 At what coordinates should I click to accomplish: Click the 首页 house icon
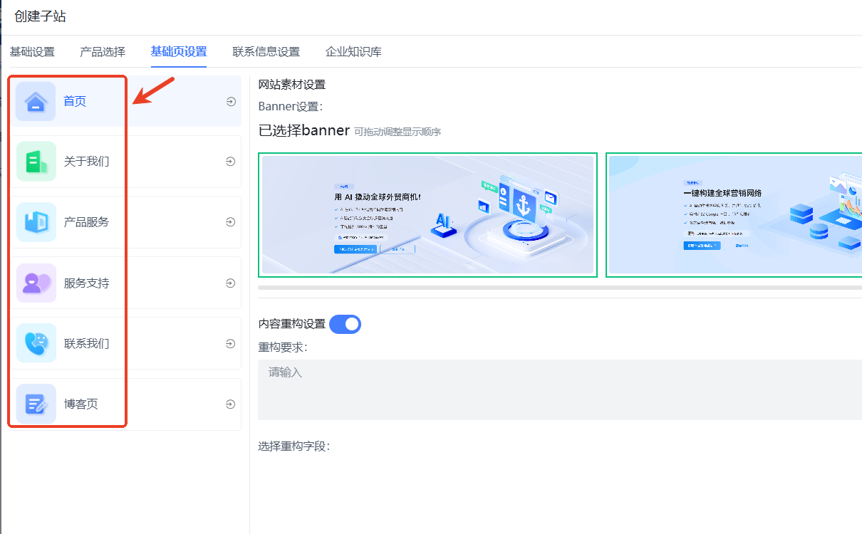click(x=36, y=102)
